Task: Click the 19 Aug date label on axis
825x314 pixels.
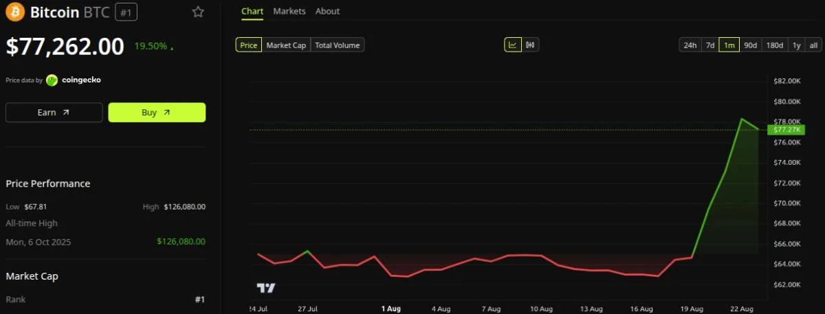Action: click(692, 309)
